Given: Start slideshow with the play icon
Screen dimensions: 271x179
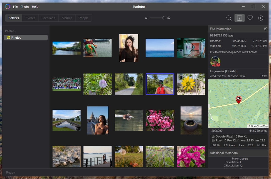Looking at the screenshot, I should tap(261, 18).
